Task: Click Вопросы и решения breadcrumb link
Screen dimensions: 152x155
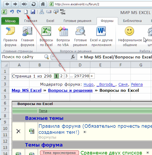Action: [x=70, y=90]
